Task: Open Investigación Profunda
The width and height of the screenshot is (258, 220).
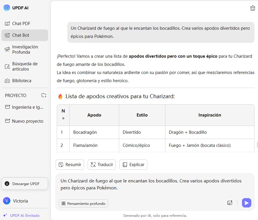Action: 24,49
